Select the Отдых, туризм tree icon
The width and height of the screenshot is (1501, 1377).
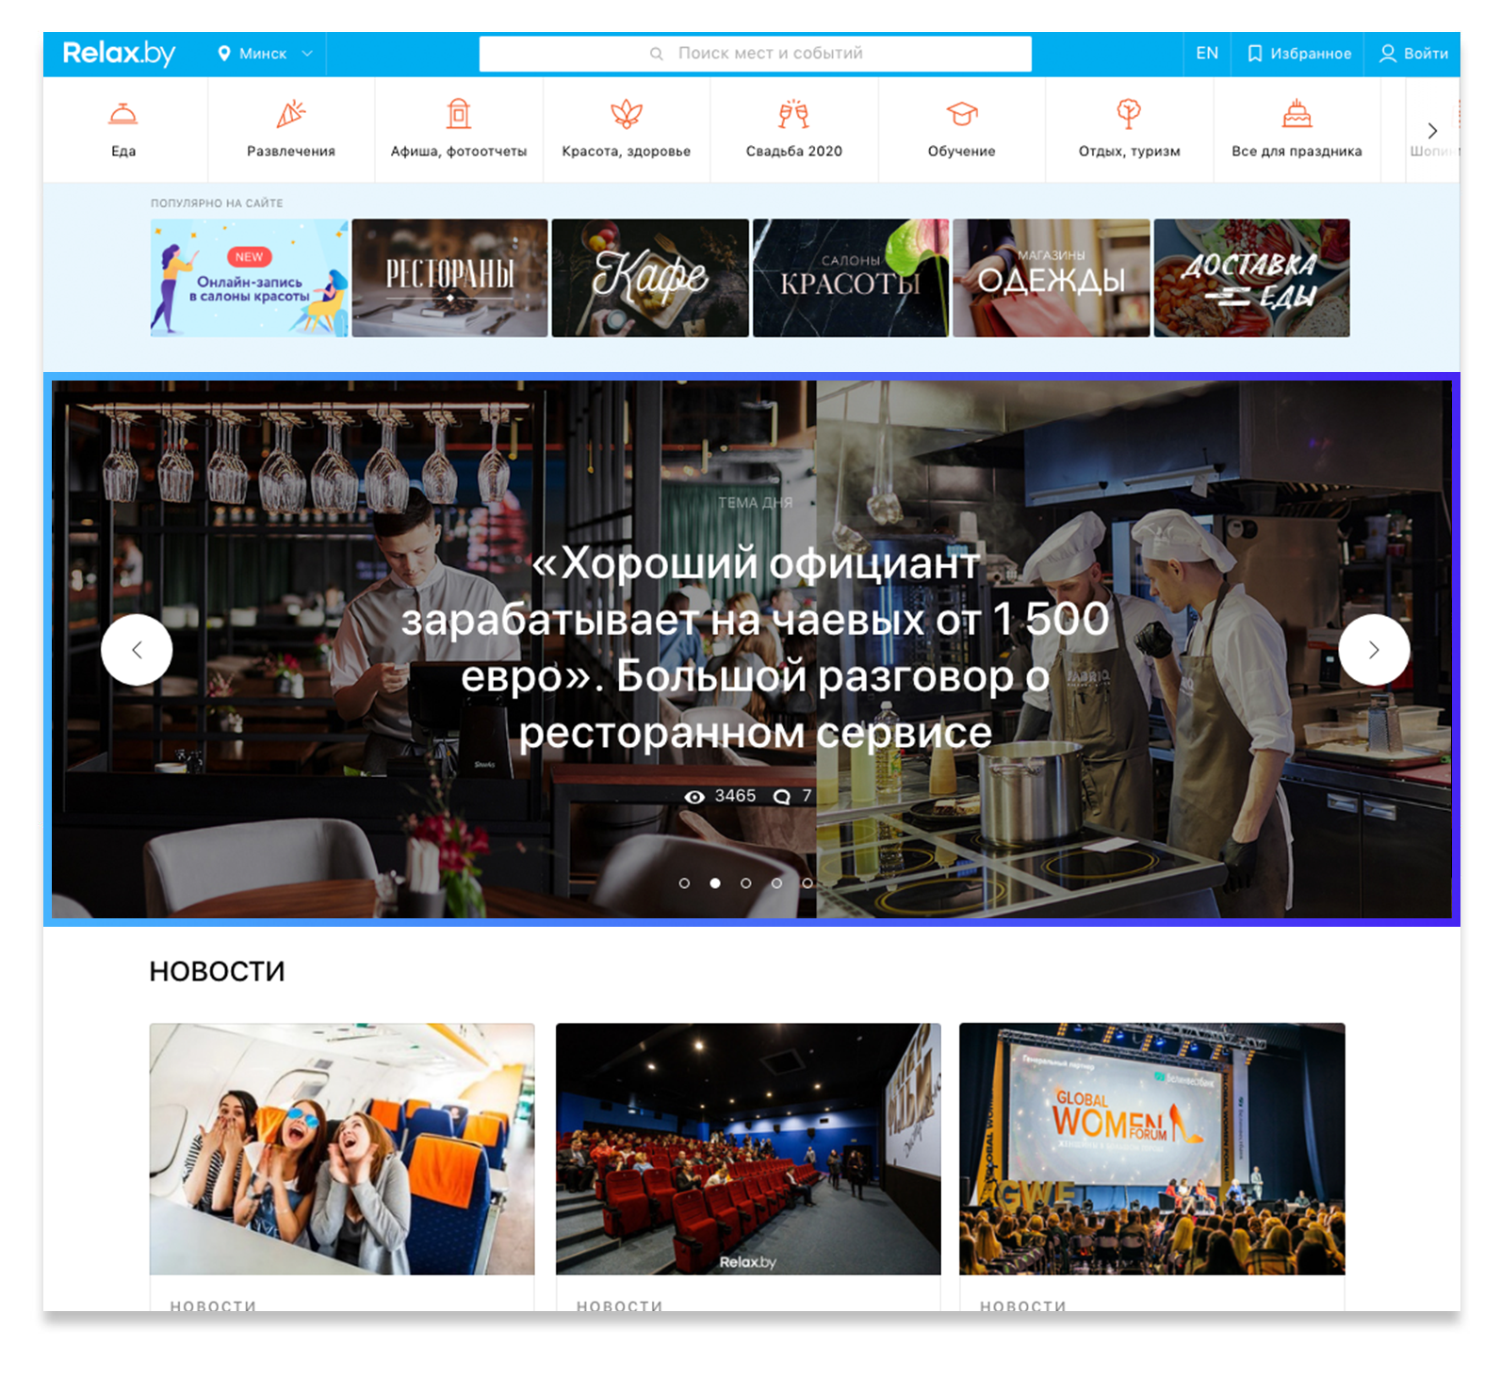(x=1129, y=115)
